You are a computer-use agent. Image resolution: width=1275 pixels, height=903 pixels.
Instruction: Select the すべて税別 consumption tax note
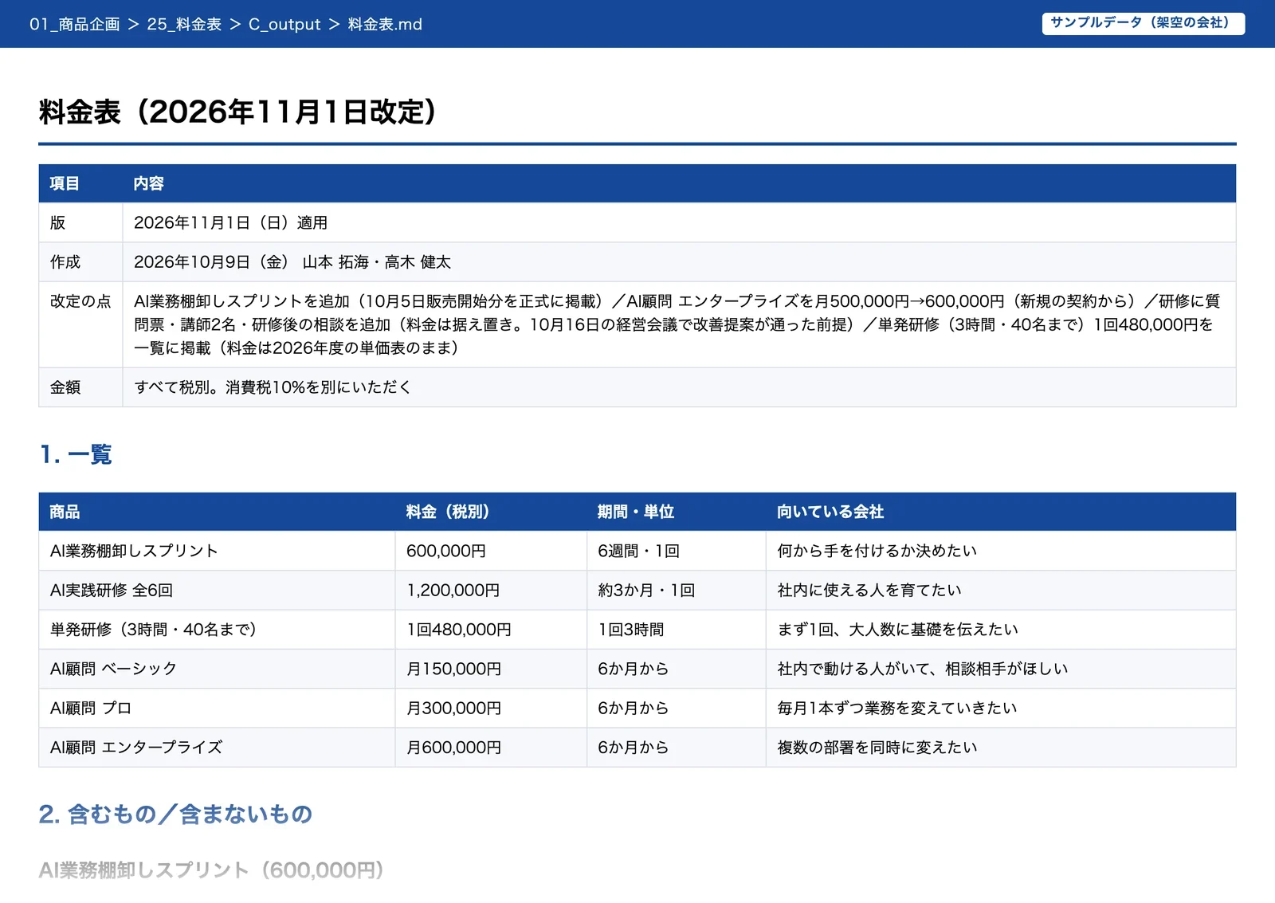click(x=679, y=387)
